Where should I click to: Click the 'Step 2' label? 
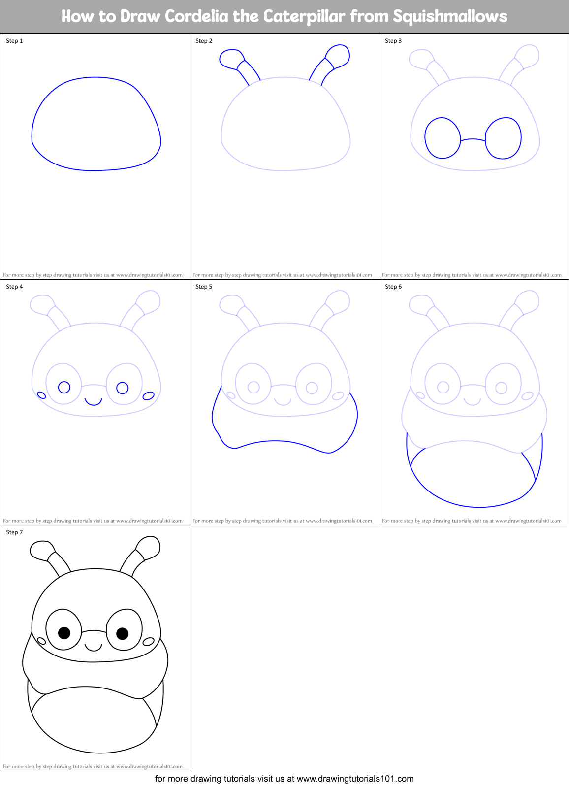tap(204, 41)
